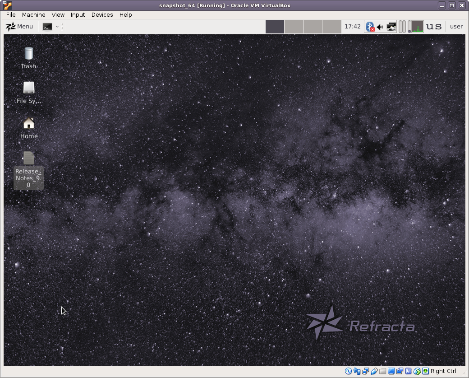This screenshot has height=378, width=469.
Task: Click the VirtualBox CPU virtualization status icon
Action: pyautogui.click(x=408, y=371)
